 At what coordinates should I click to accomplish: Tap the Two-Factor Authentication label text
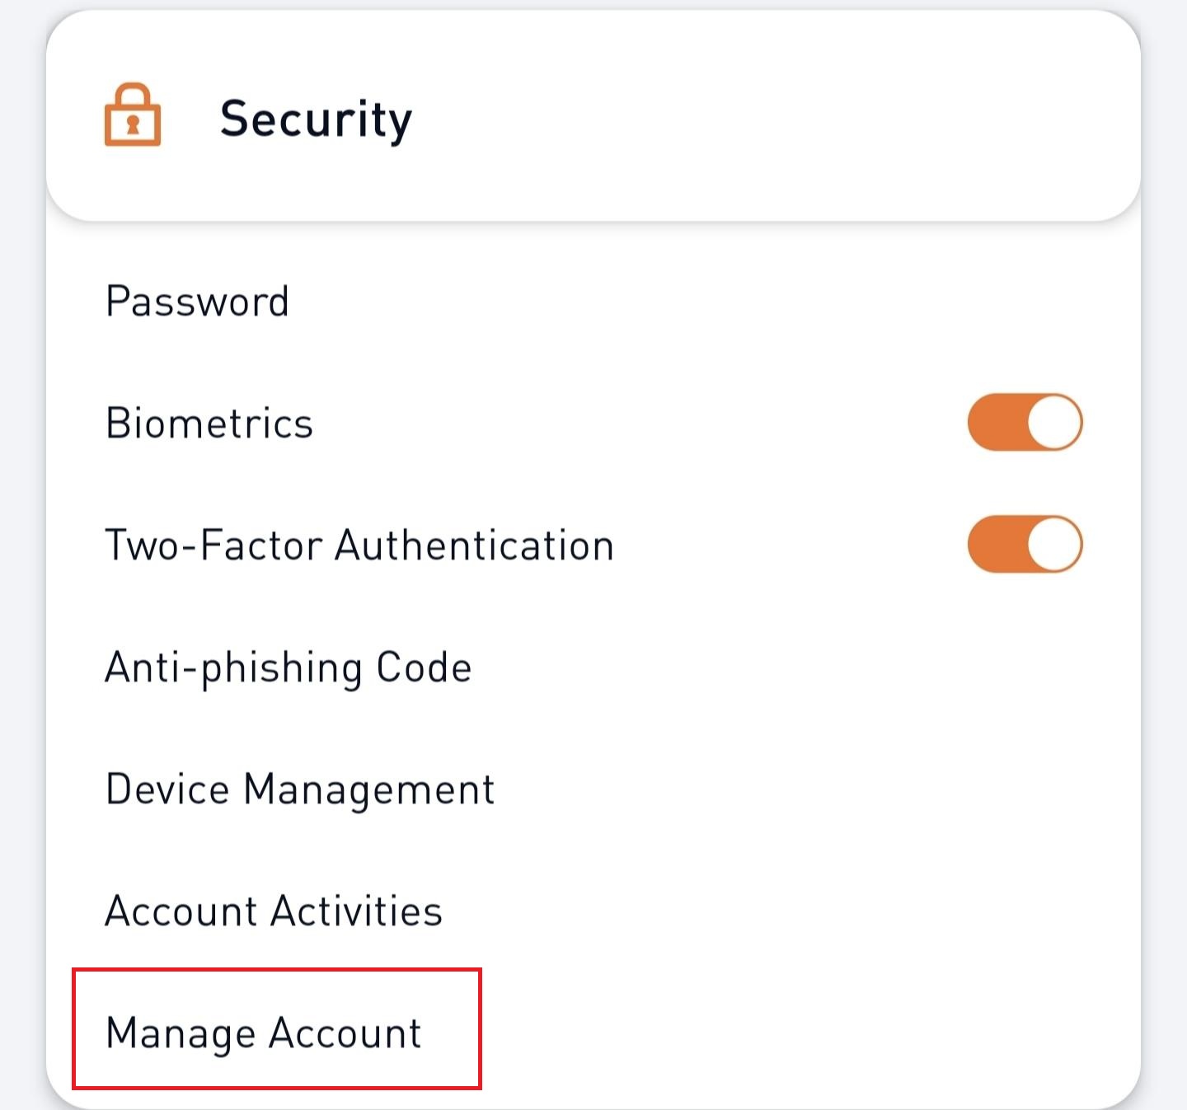point(359,546)
